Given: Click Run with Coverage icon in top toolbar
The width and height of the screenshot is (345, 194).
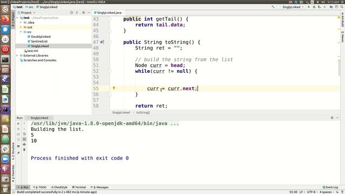Looking at the screenshot, I should click(319, 7).
